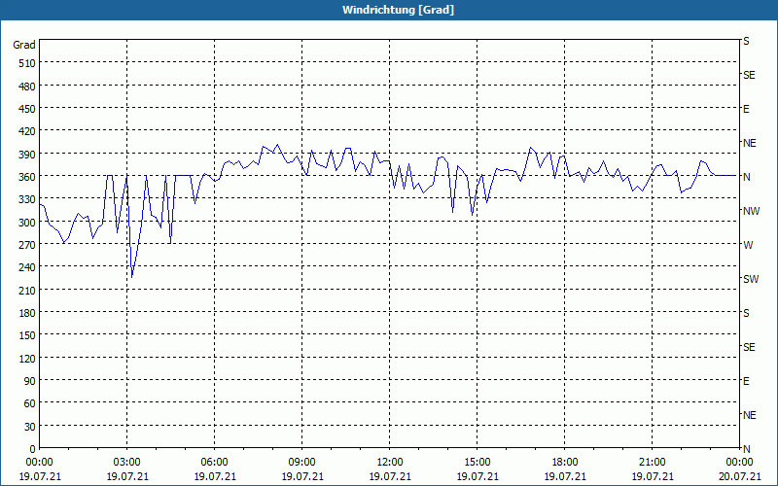Select the 09:00 time axis marker
This screenshot has height=486, width=778.
tap(302, 463)
